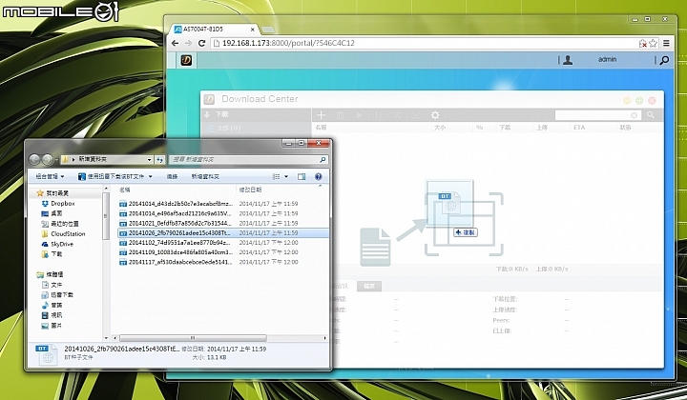This screenshot has height=400, width=687.
Task: Click Explorer forward navigation button
Action: click(48, 159)
